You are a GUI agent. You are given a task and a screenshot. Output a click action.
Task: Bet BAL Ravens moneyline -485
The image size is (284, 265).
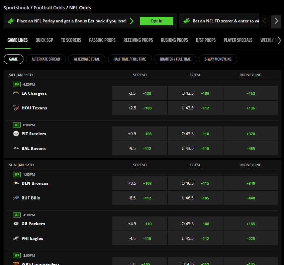pyautogui.click(x=251, y=148)
